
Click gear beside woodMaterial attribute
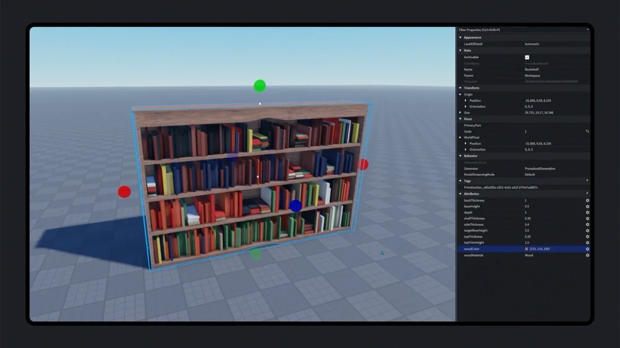(x=587, y=255)
